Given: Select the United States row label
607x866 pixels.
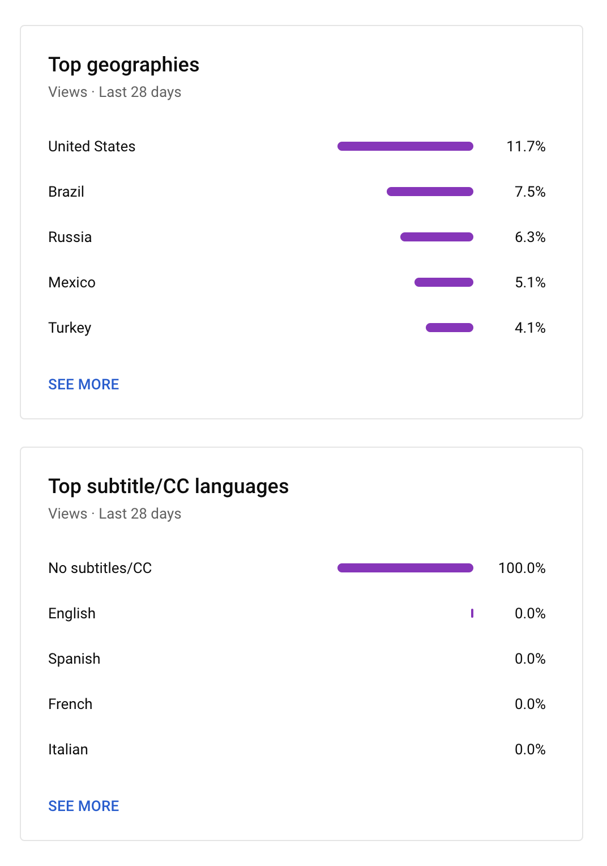Looking at the screenshot, I should (x=92, y=146).
